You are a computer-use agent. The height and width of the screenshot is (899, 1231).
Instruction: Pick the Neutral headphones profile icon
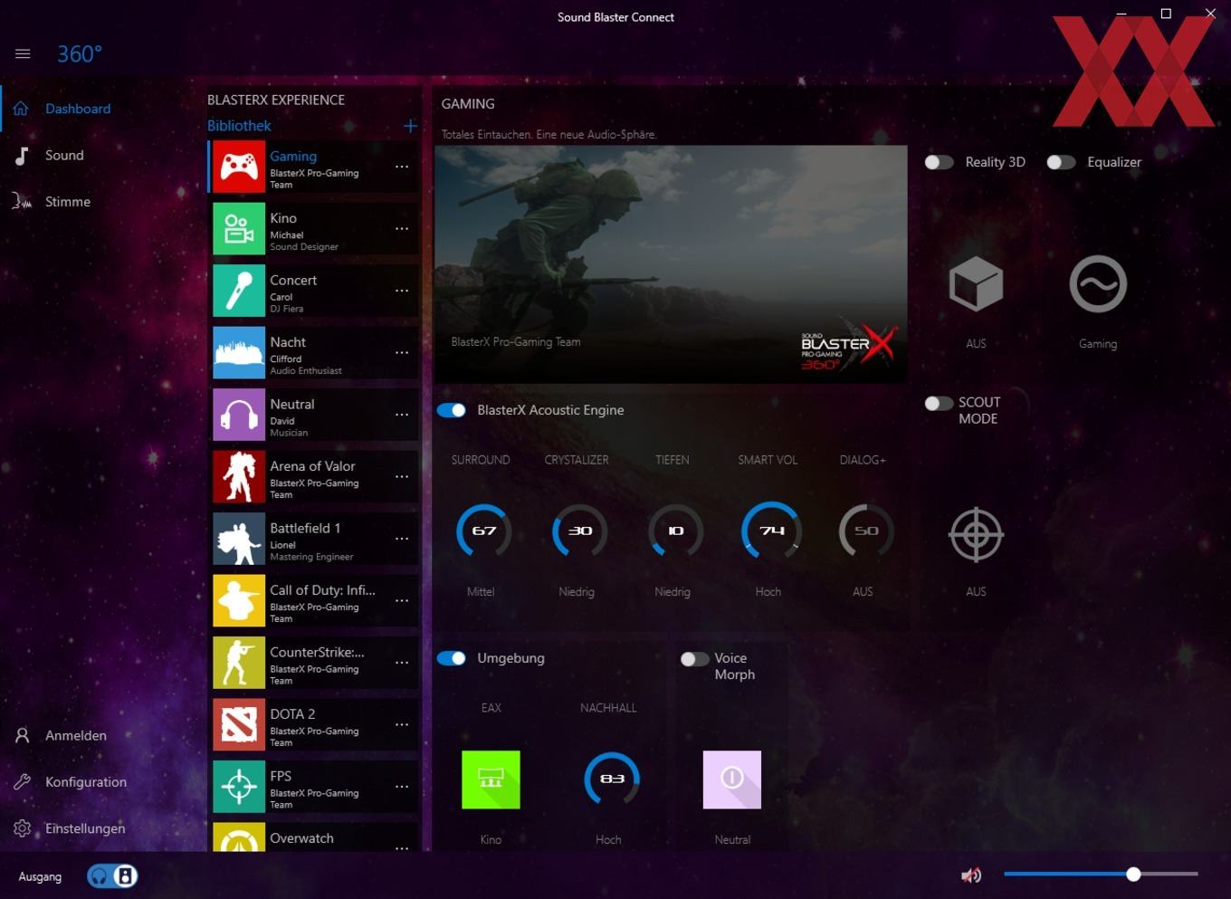pos(239,415)
